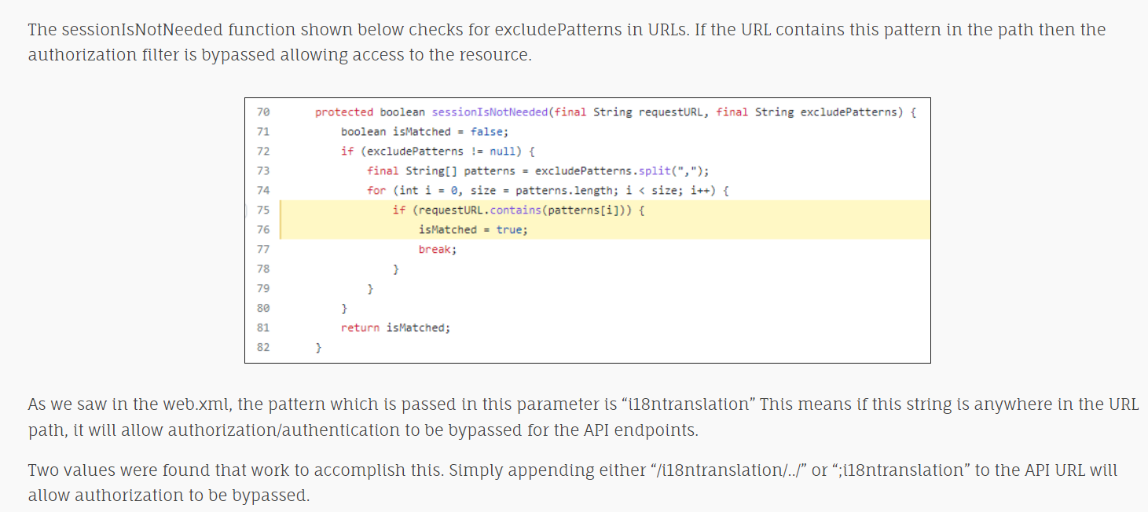1148x512 pixels.
Task: Click line number 73 in the code gutter
Action: coord(262,171)
